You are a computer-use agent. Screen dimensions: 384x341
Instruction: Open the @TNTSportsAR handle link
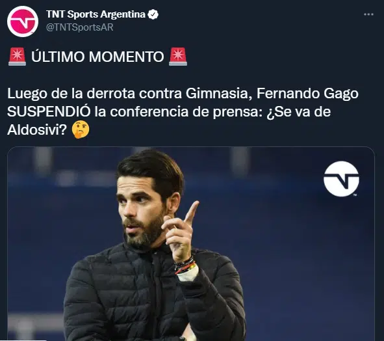pyautogui.click(x=80, y=27)
